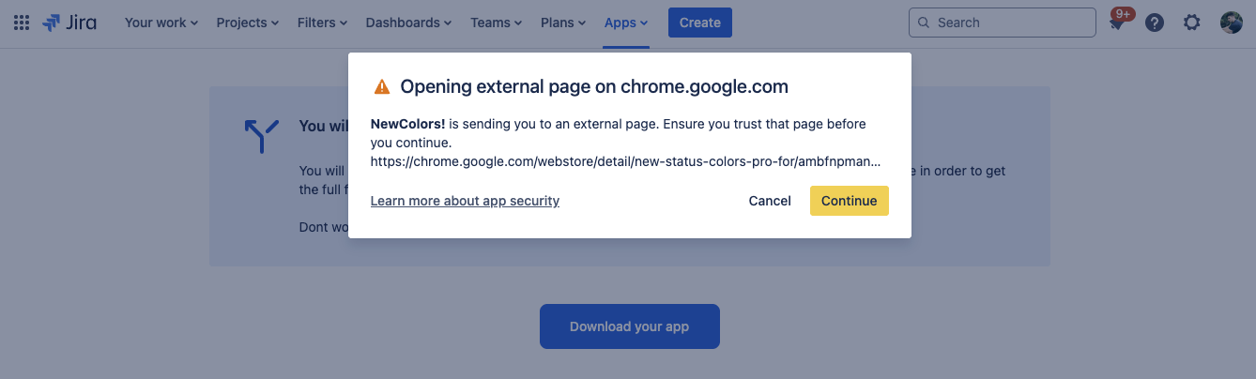Open the app switcher grid icon
The height and width of the screenshot is (379, 1256).
point(22,23)
